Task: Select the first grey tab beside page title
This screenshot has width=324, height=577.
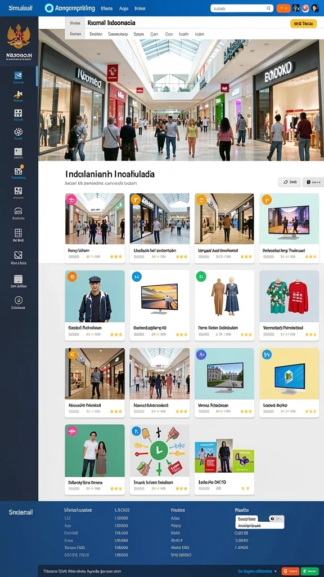Action: [75, 23]
